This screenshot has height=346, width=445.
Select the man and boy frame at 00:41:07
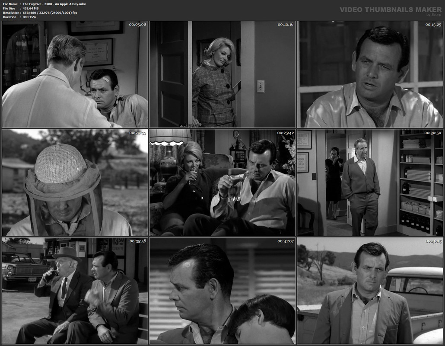point(222,291)
